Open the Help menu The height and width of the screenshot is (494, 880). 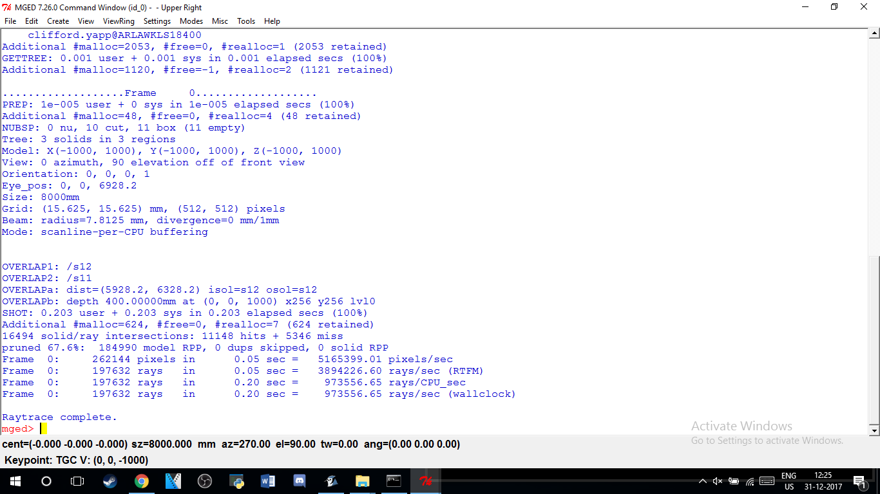(272, 21)
